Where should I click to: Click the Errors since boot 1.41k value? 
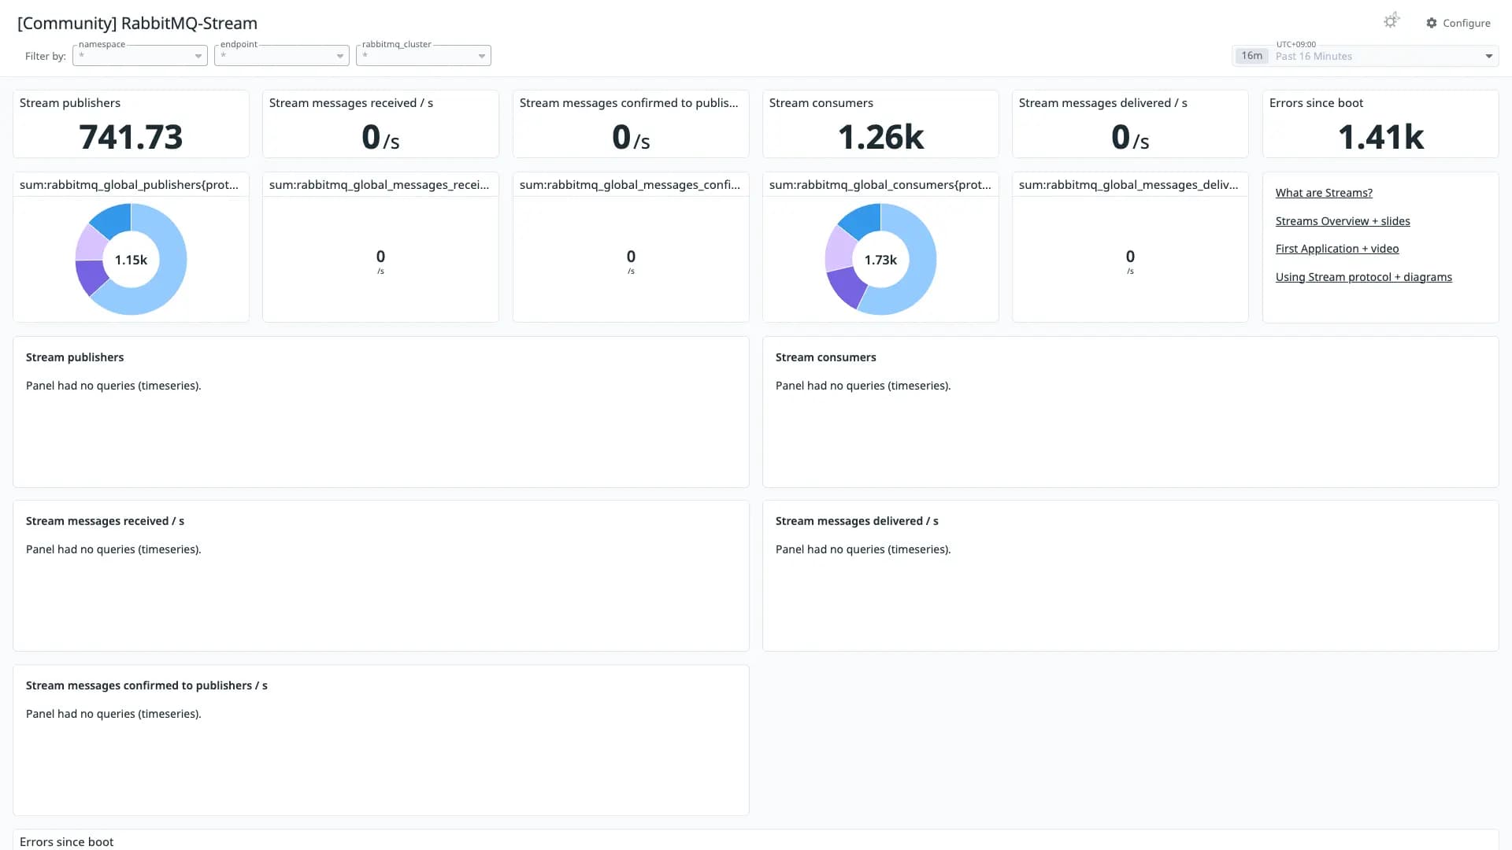click(1380, 137)
